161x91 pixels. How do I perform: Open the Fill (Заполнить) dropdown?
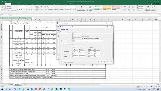[x=140, y=8]
